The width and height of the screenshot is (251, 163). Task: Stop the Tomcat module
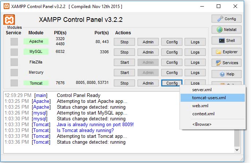click(x=124, y=83)
